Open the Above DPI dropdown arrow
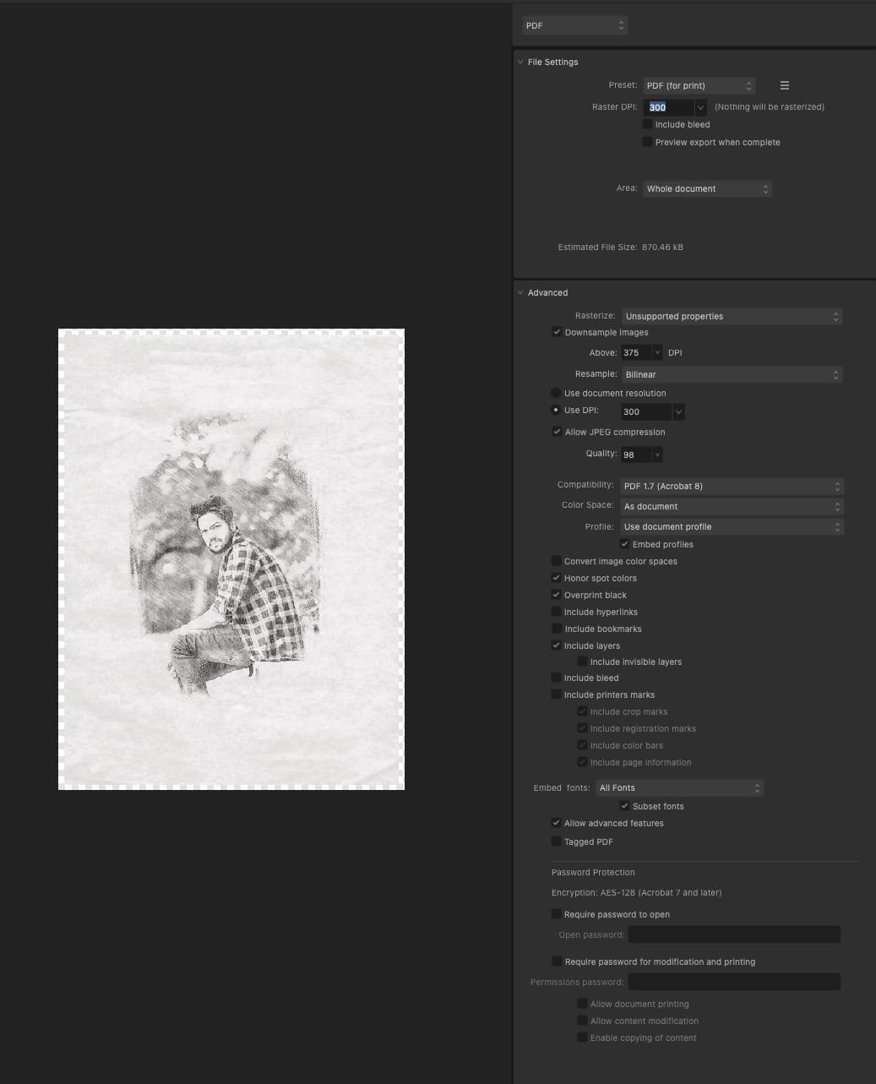Image resolution: width=876 pixels, height=1084 pixels. [x=657, y=353]
